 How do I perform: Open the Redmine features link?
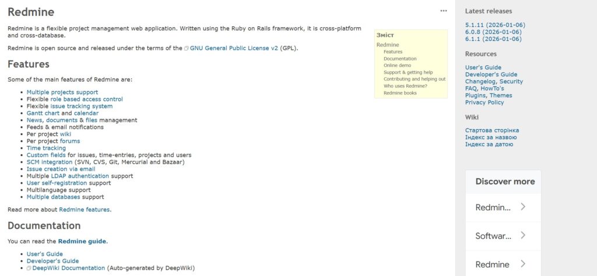pyautogui.click(x=85, y=210)
